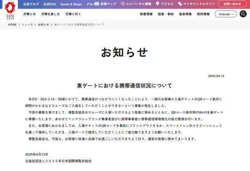Image resolution: width=250 pixels, height=171 pixels.
Task: Open the 万博を楽しむ menu
Action: (x=50, y=14)
